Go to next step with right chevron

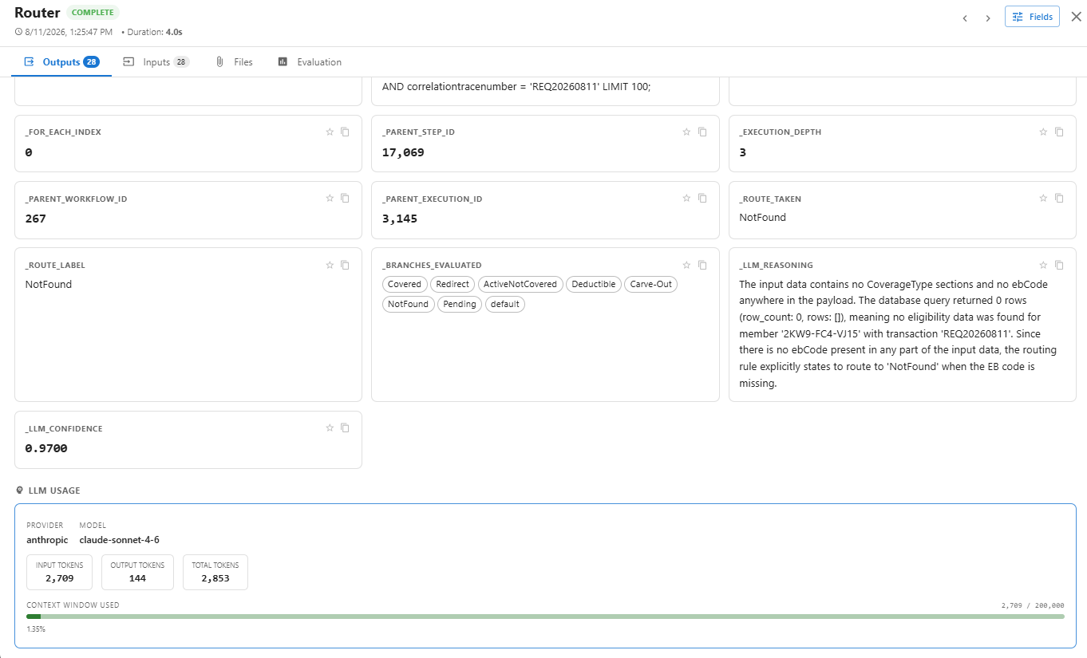988,18
